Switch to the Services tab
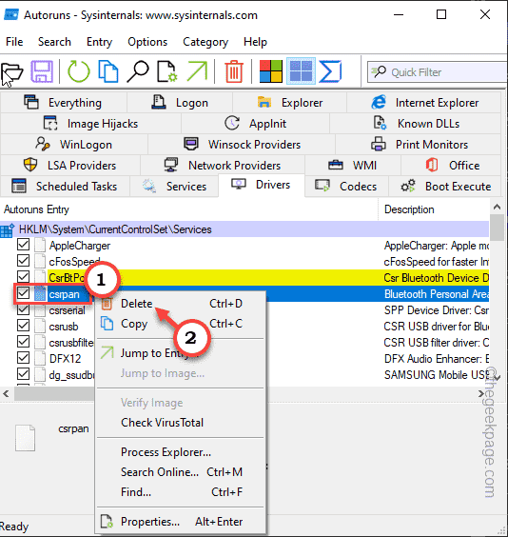Screen dimensions: 508x537 click(x=174, y=187)
